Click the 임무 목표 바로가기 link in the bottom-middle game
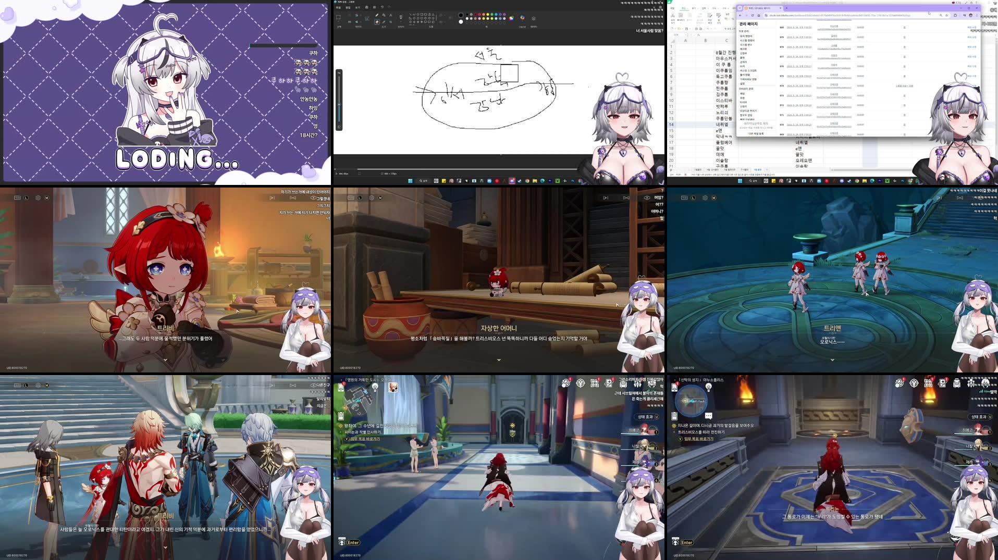The image size is (998, 560). tap(365, 439)
